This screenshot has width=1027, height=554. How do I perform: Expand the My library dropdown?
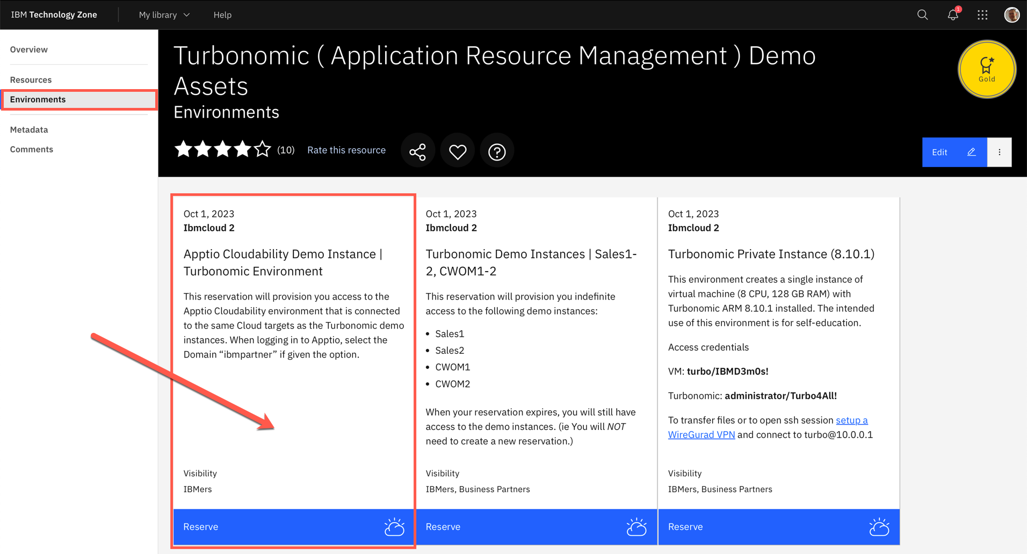coord(164,15)
